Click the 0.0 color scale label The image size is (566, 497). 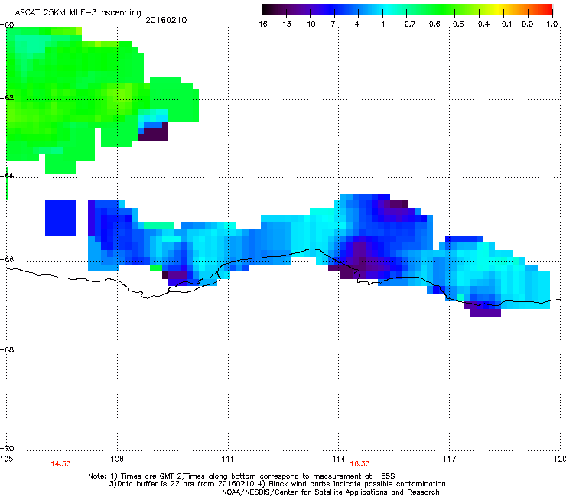coord(528,24)
